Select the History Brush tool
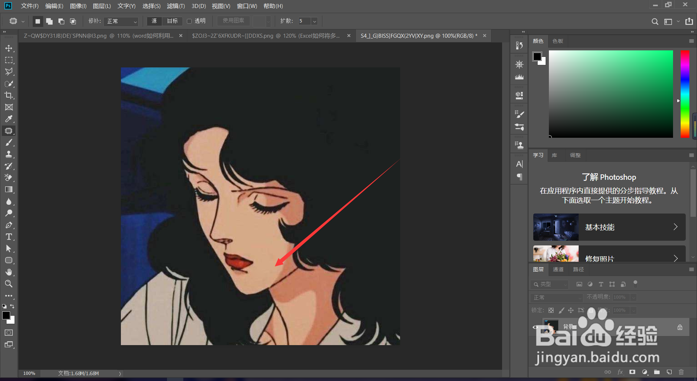The image size is (697, 381). (x=9, y=166)
